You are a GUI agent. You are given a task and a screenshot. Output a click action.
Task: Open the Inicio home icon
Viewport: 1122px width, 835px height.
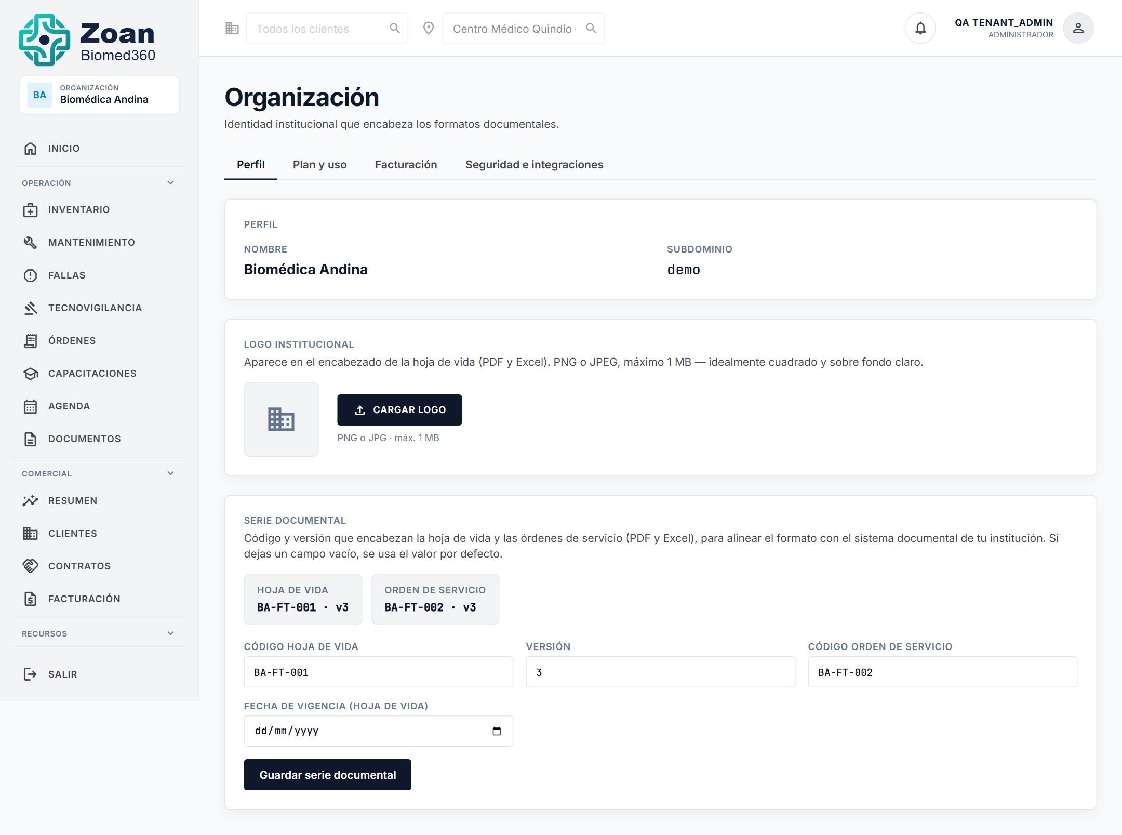click(31, 149)
